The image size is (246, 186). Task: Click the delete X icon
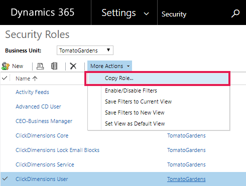pos(73,66)
